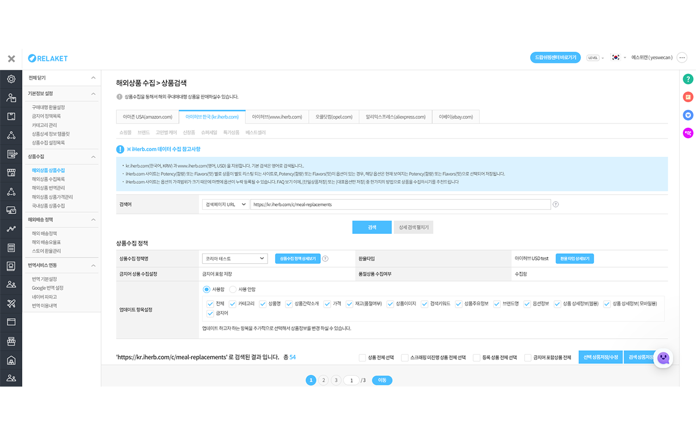Screen dimensions: 696x435
Task: Open the red sticky note icon
Action: [688, 97]
